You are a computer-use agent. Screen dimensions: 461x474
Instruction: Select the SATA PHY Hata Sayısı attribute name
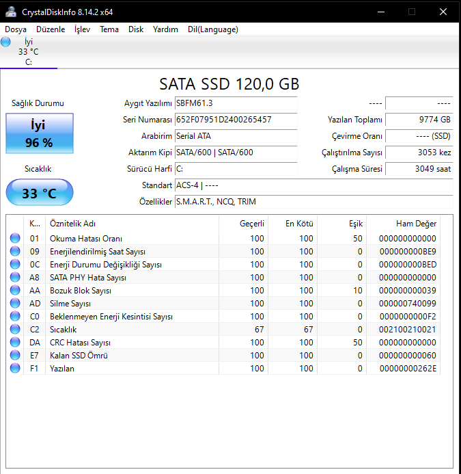[88, 278]
